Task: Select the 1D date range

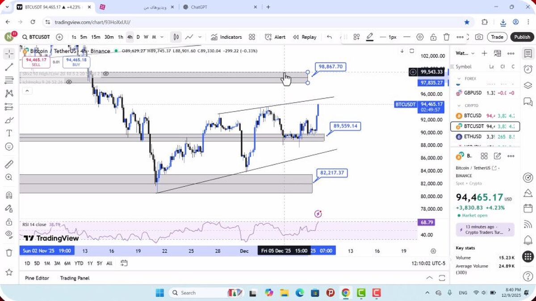Action: pos(27,263)
